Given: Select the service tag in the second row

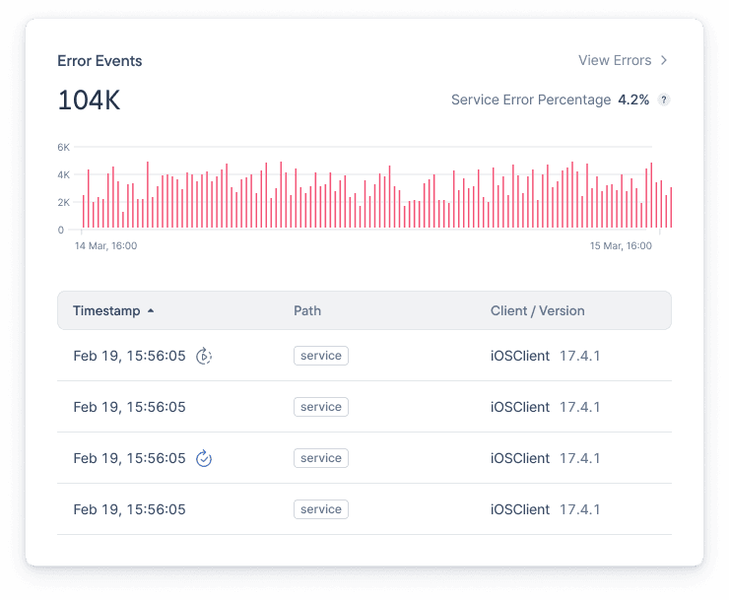Looking at the screenshot, I should pos(320,407).
